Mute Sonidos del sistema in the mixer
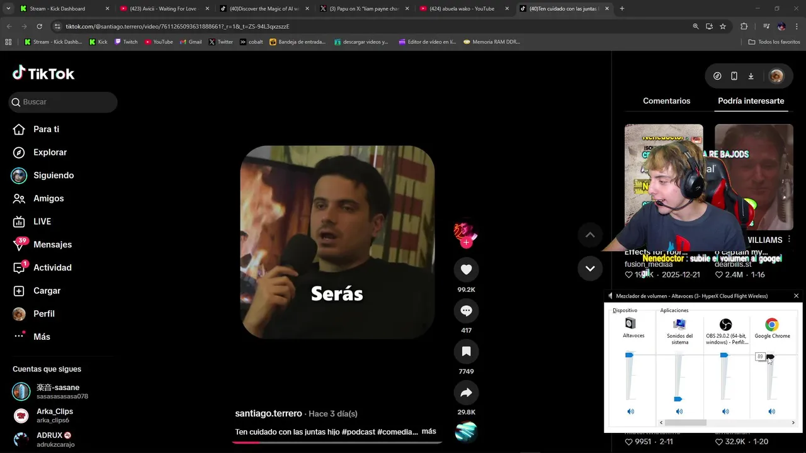 [679, 411]
